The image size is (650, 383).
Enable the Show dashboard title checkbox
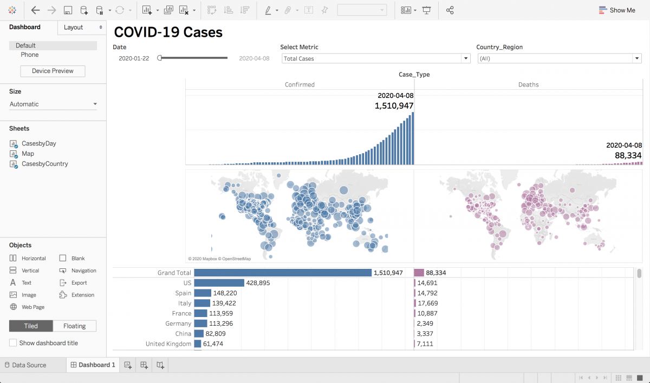(13, 343)
